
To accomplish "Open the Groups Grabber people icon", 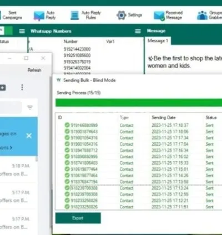I will click(202, 16).
